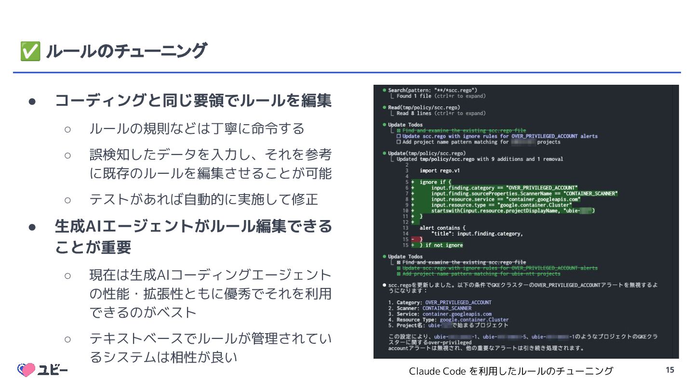Click summary item '4. Resource Type: google.container.Cluster'
The width and height of the screenshot is (694, 390).
(x=448, y=320)
